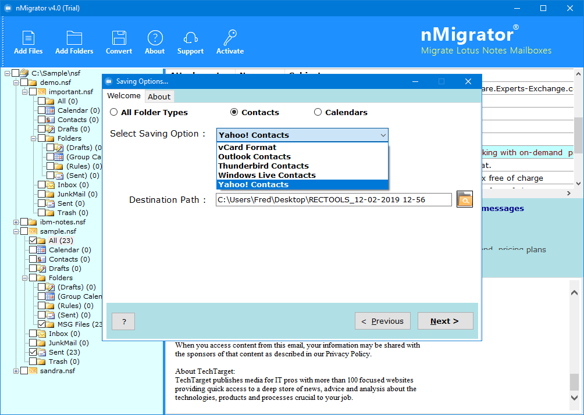Select the Contacts radio button

coord(234,112)
